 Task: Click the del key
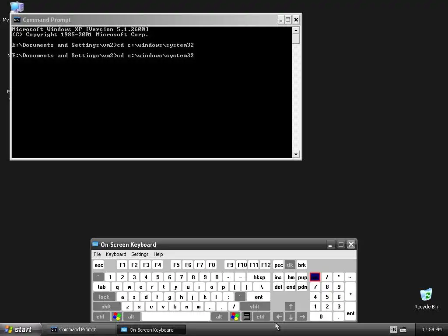pos(278,287)
